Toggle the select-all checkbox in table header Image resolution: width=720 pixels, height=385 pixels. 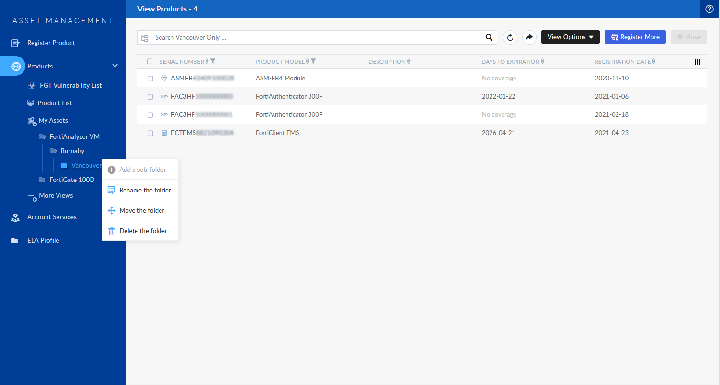tap(150, 61)
